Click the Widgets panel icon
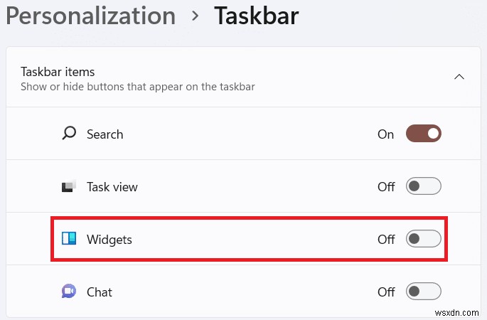 pyautogui.click(x=69, y=239)
